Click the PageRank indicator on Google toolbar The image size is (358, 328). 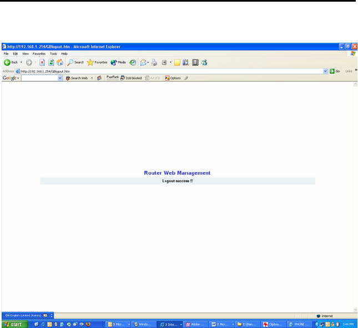[x=112, y=78]
